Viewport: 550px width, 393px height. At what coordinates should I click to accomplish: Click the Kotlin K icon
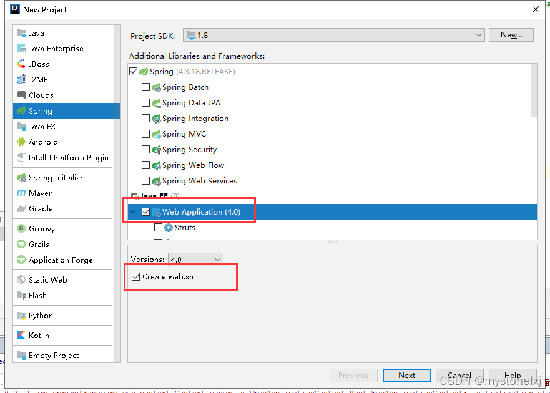coord(21,335)
